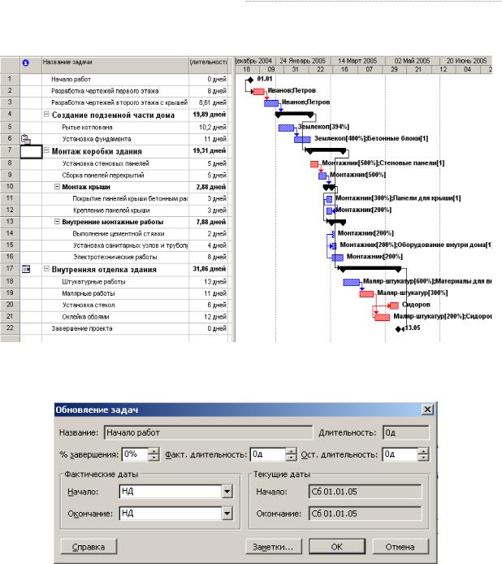Click the 31,86 дней duration cell

click(209, 269)
